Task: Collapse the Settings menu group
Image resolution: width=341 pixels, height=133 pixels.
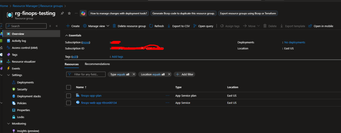Action: tap(8, 75)
